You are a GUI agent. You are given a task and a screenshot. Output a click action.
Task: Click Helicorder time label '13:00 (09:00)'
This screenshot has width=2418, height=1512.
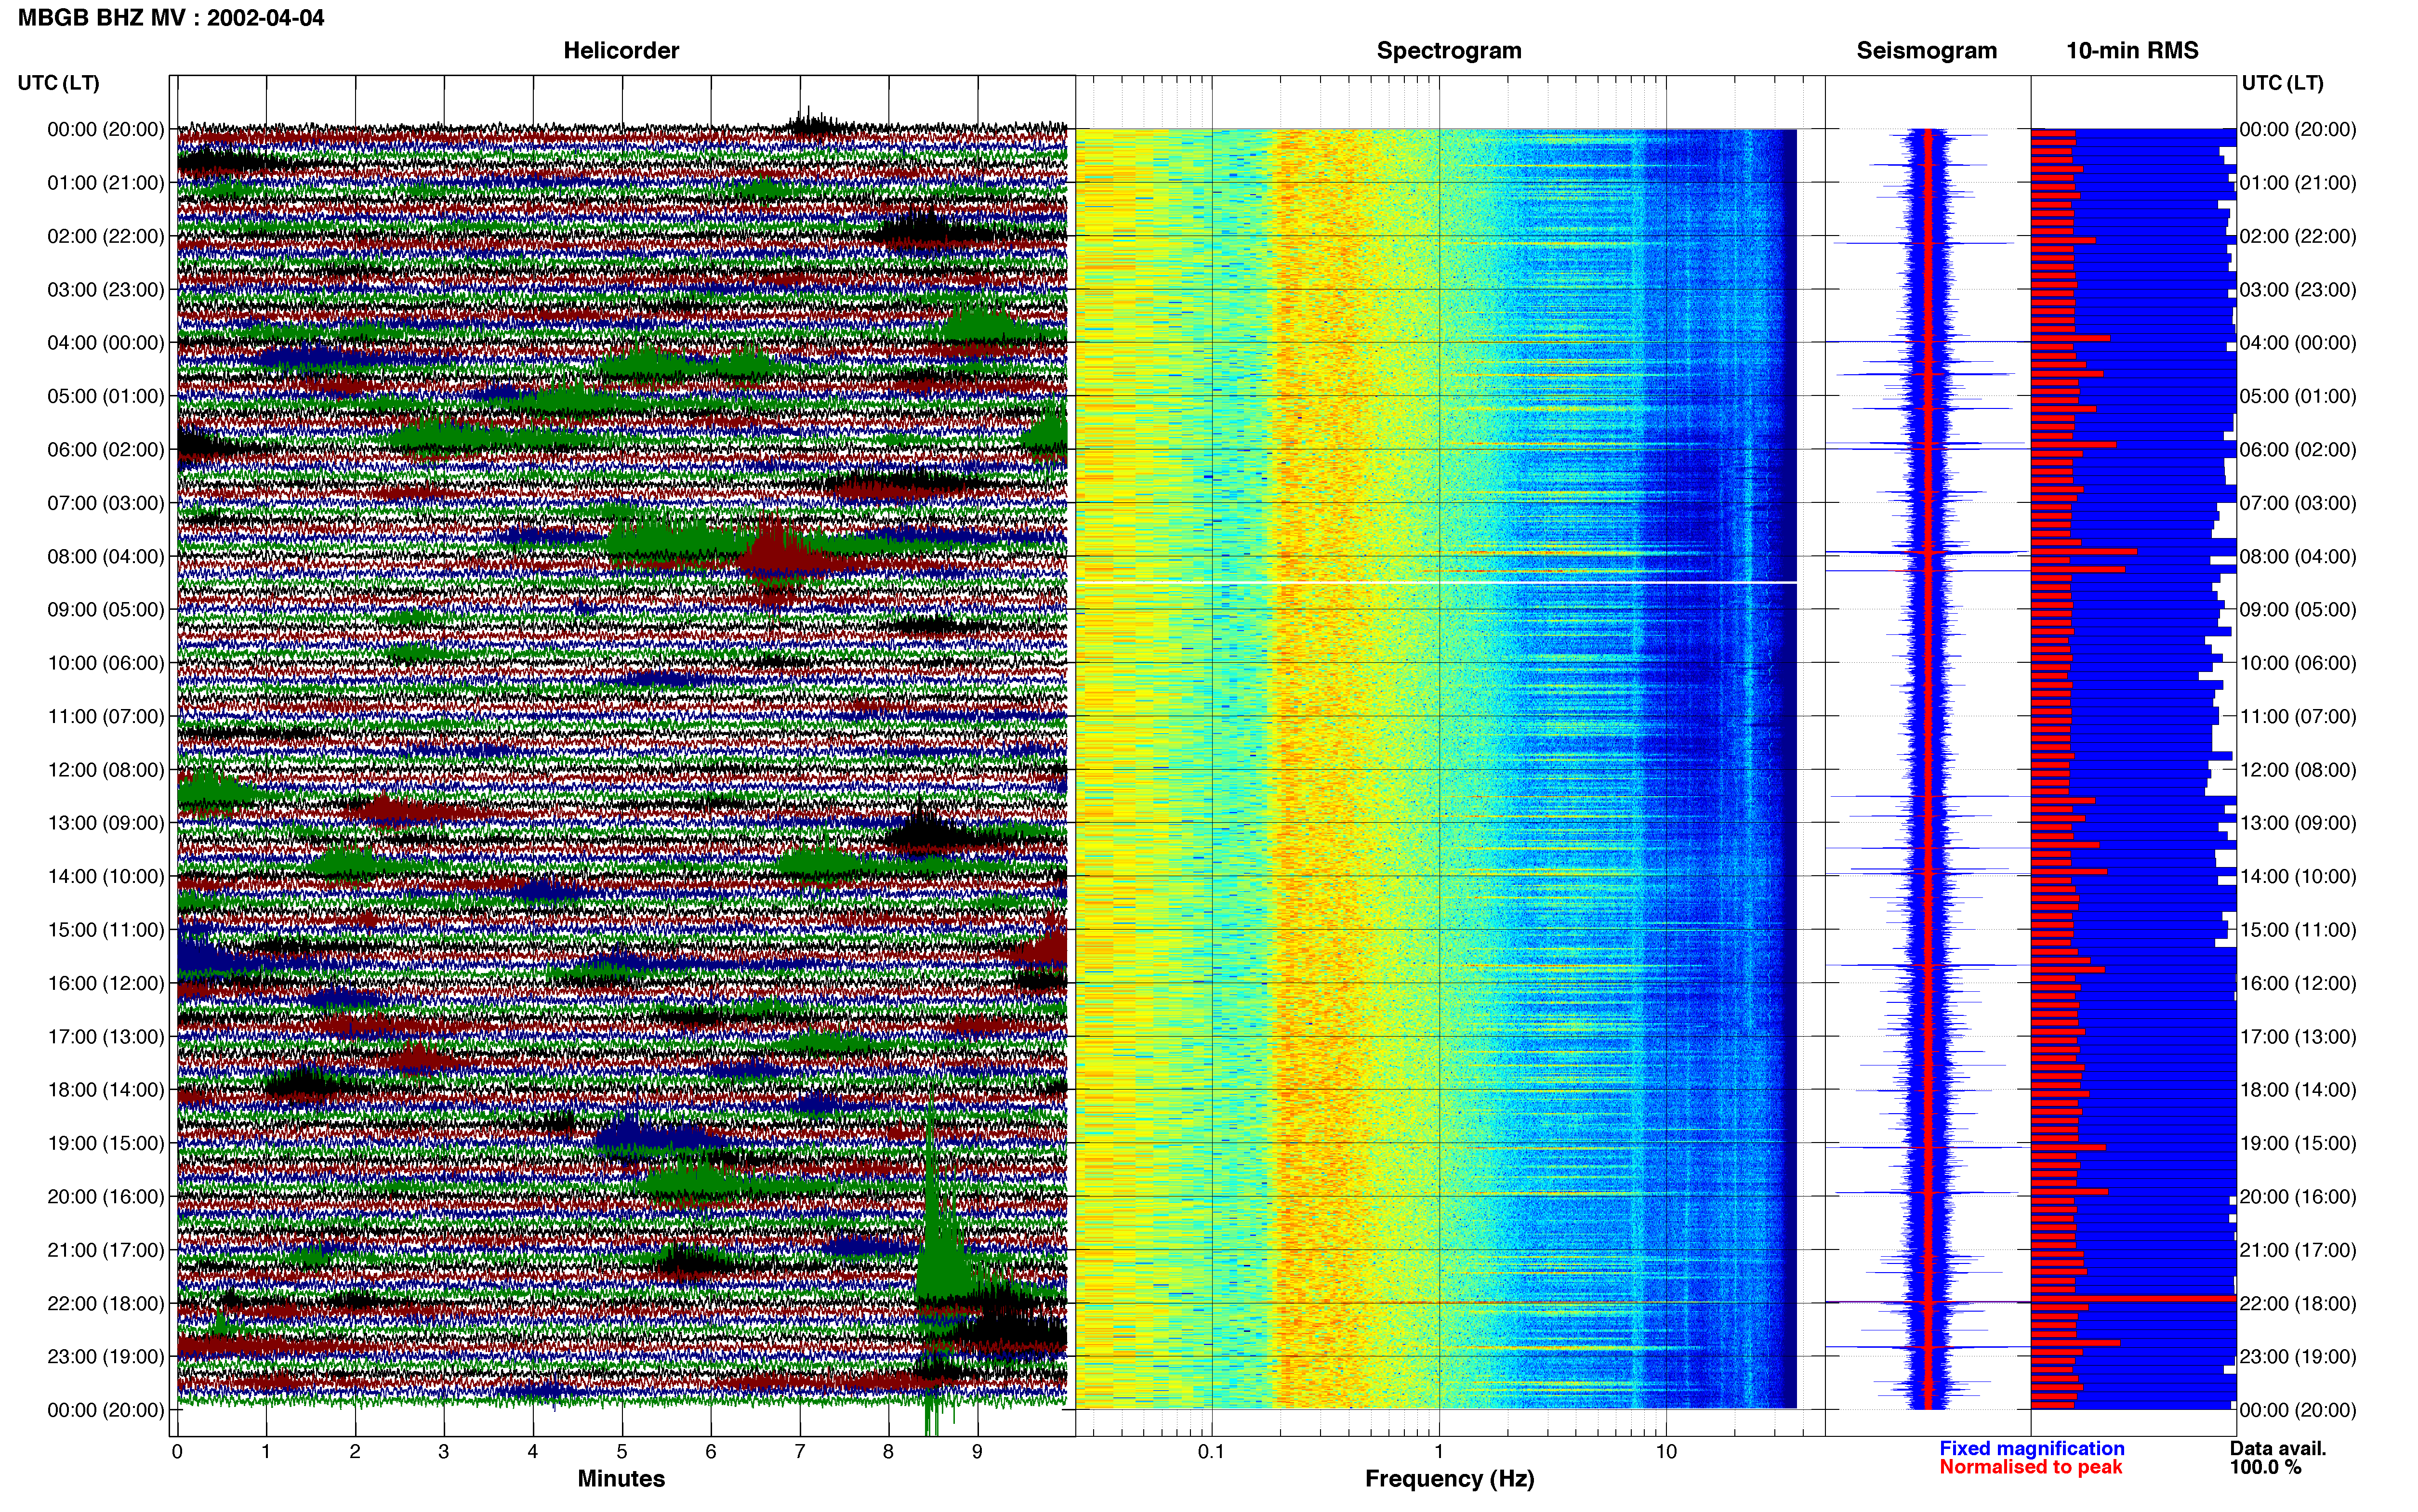(106, 823)
